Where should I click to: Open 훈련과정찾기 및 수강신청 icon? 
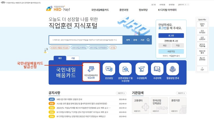click(125, 69)
